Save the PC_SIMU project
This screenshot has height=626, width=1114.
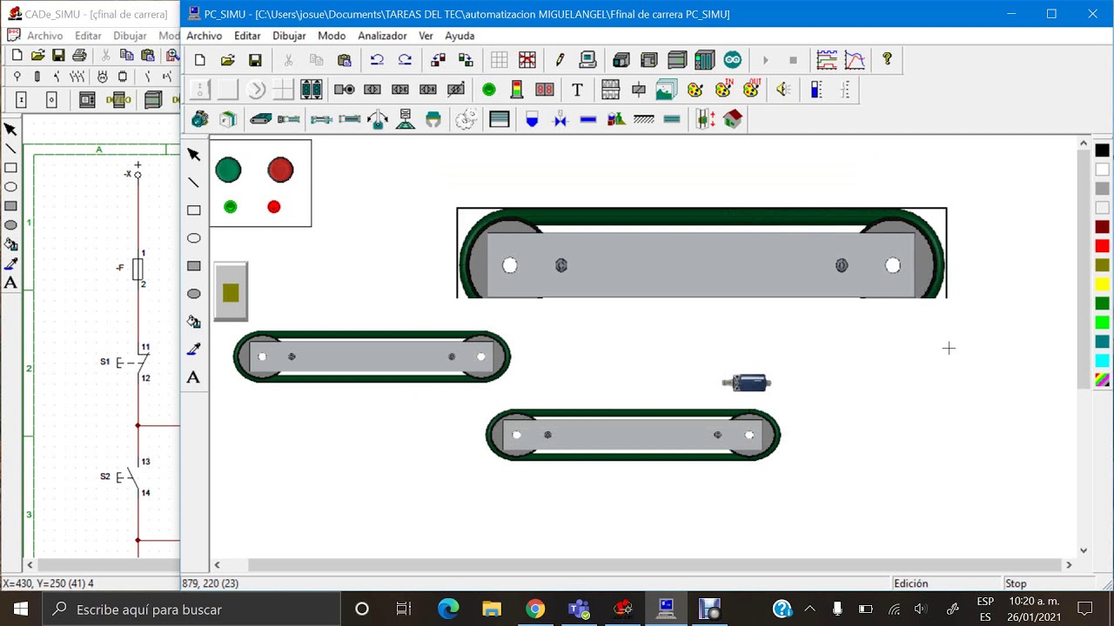point(255,60)
